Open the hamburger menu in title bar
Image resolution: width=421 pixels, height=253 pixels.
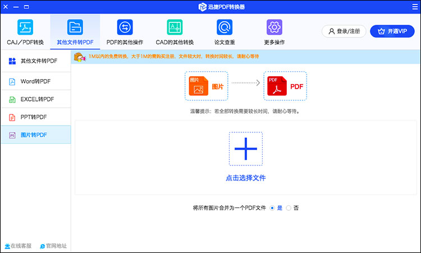[415, 7]
